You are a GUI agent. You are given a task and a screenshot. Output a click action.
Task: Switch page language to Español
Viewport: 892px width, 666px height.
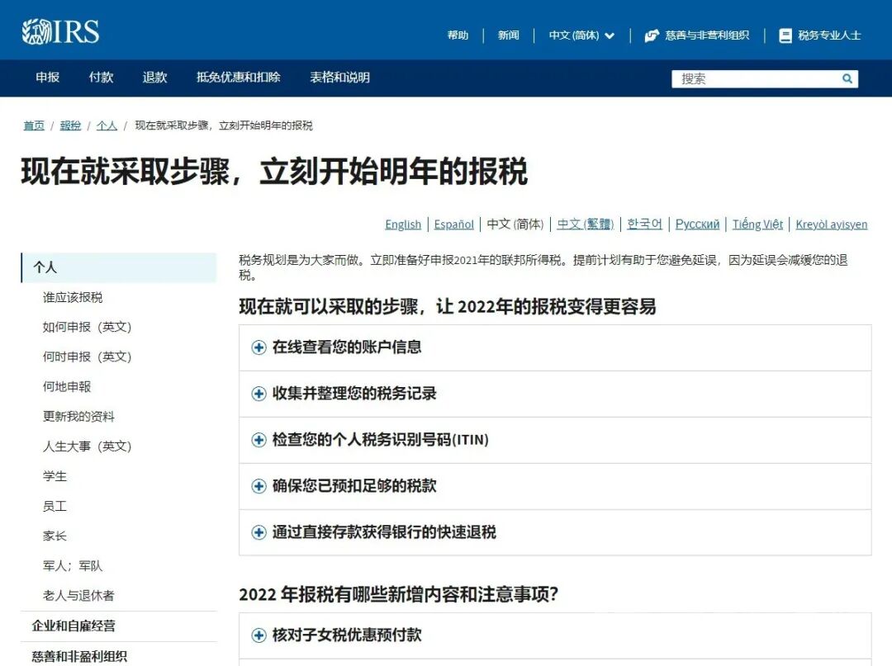click(454, 224)
